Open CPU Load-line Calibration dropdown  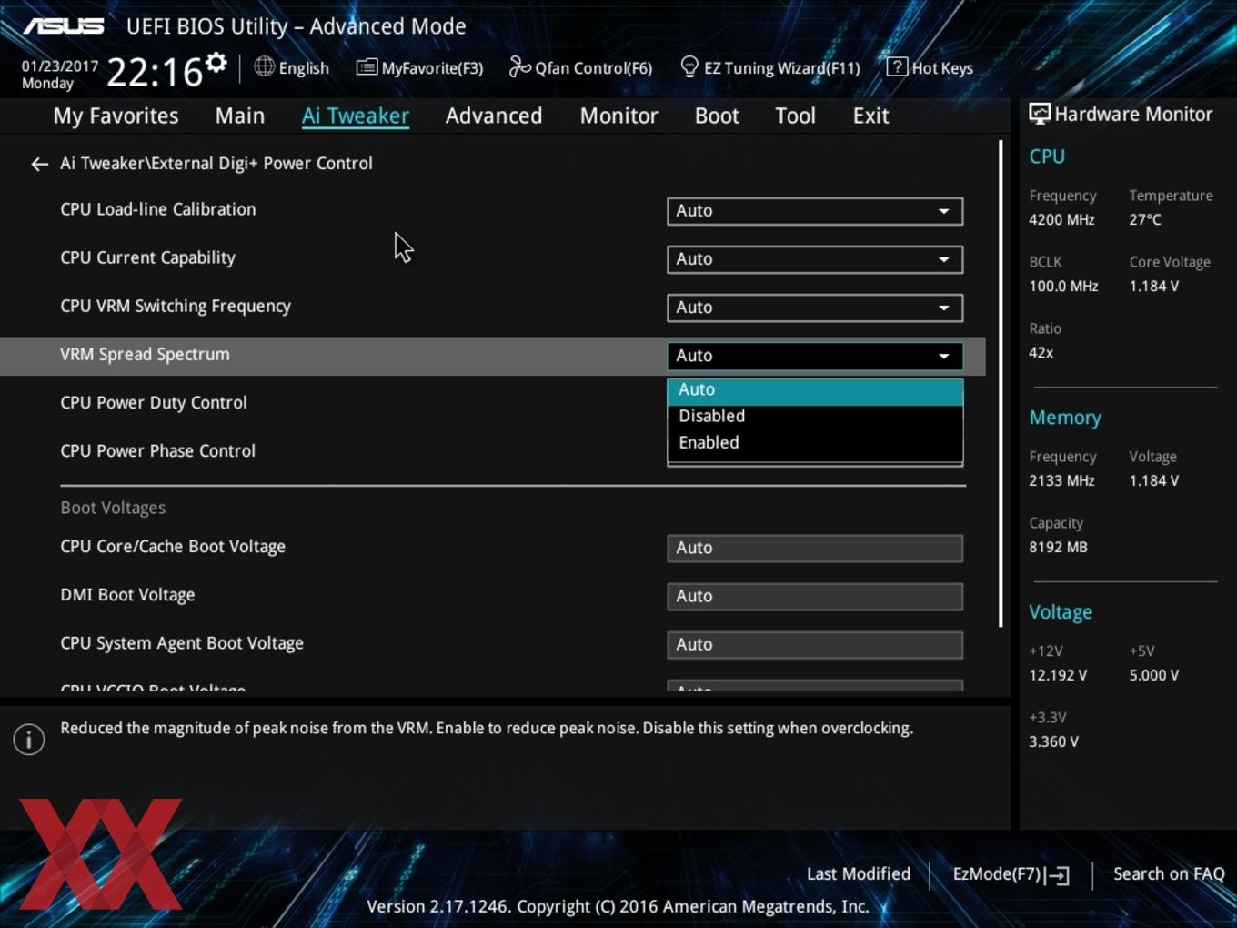[x=815, y=211]
